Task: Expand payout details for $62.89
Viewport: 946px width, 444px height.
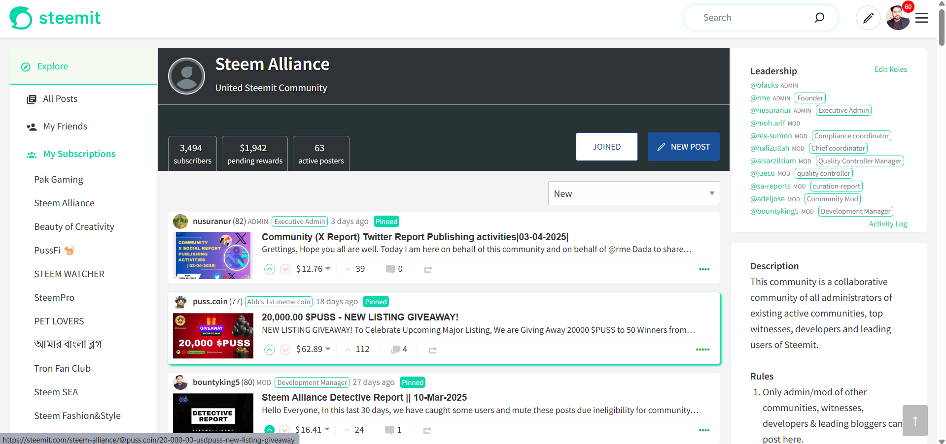Action: [314, 349]
